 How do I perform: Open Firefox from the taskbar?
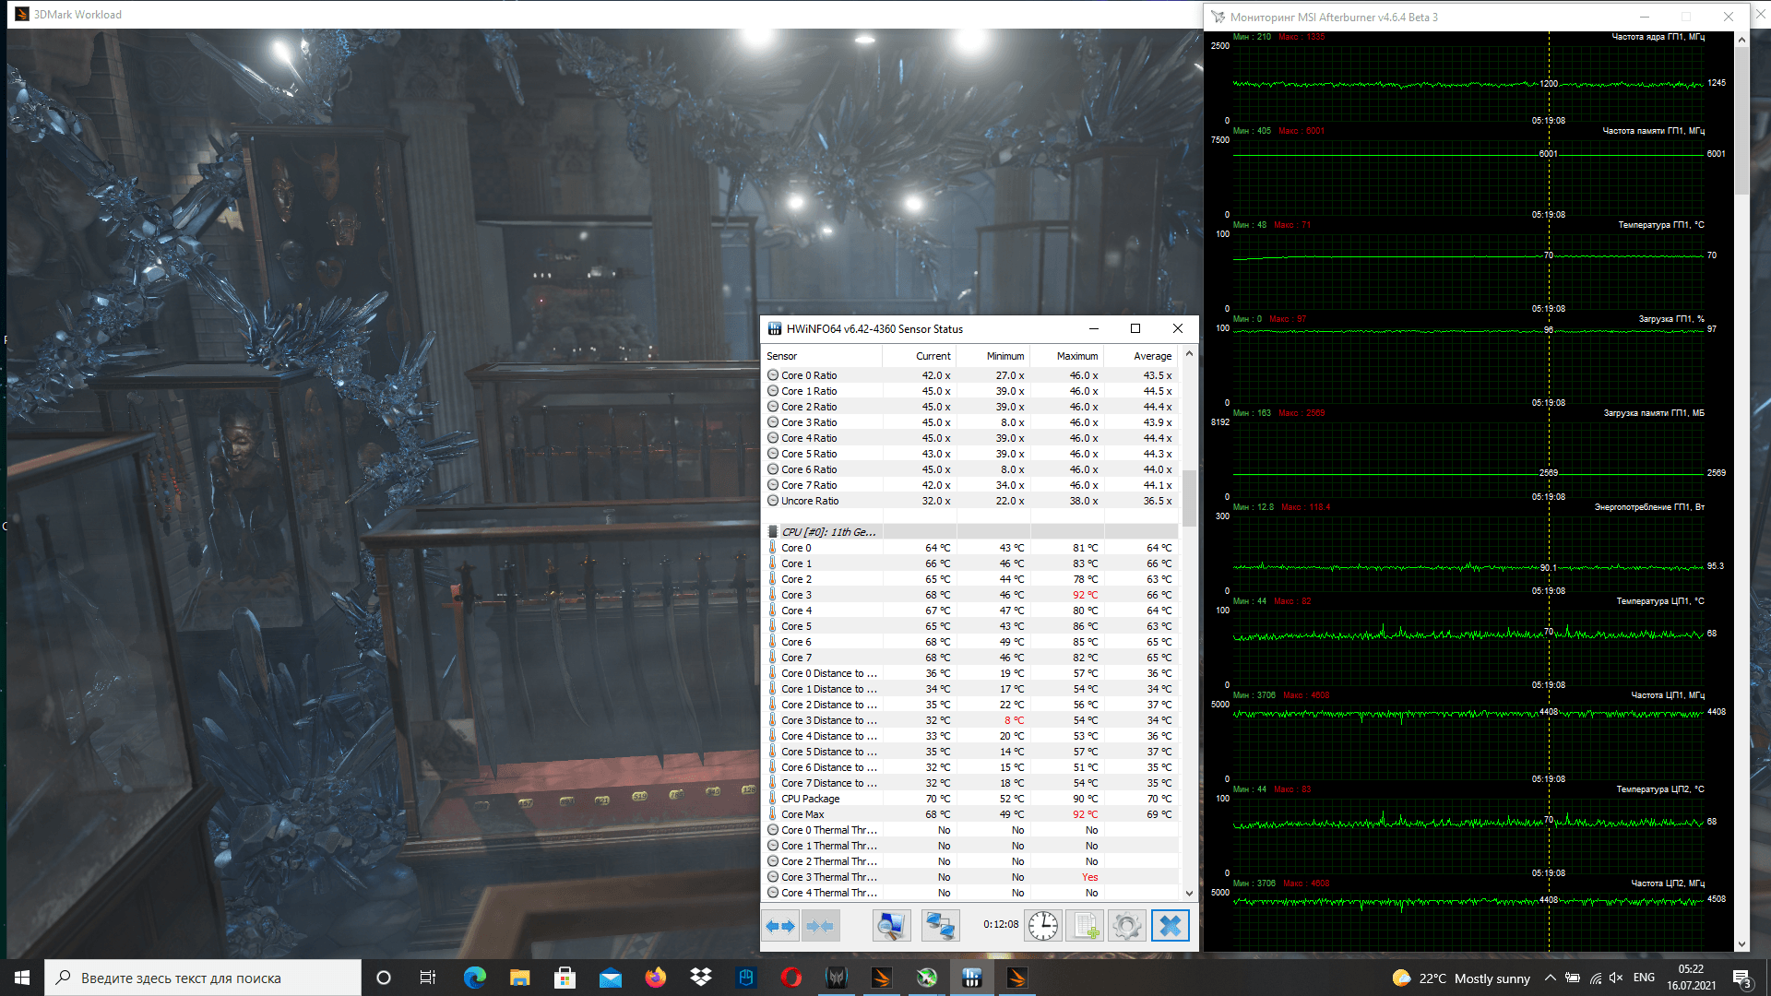tap(656, 978)
